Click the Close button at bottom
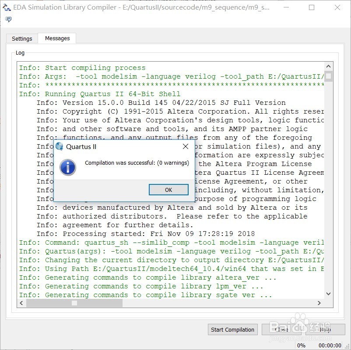The height and width of the screenshot is (350, 351). pyautogui.click(x=281, y=329)
